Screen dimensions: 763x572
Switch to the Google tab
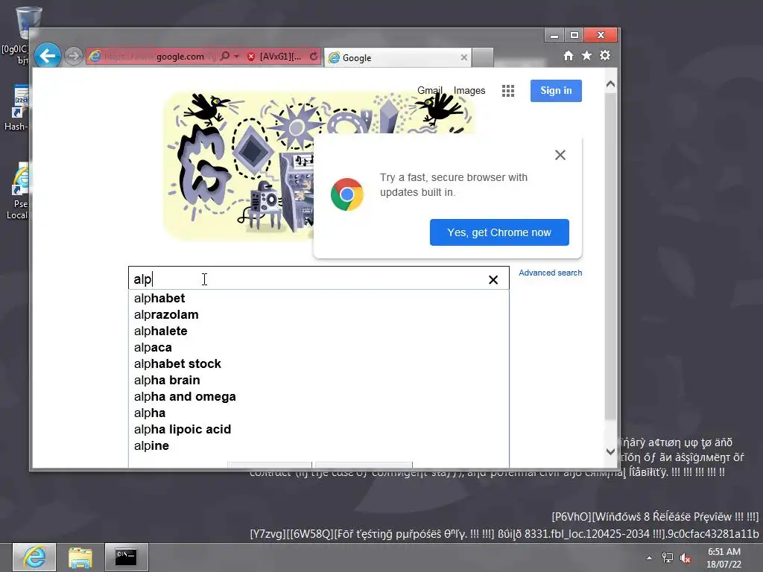(x=396, y=57)
